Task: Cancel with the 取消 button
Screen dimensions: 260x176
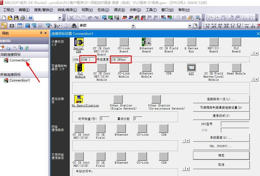Action: (x=221, y=165)
